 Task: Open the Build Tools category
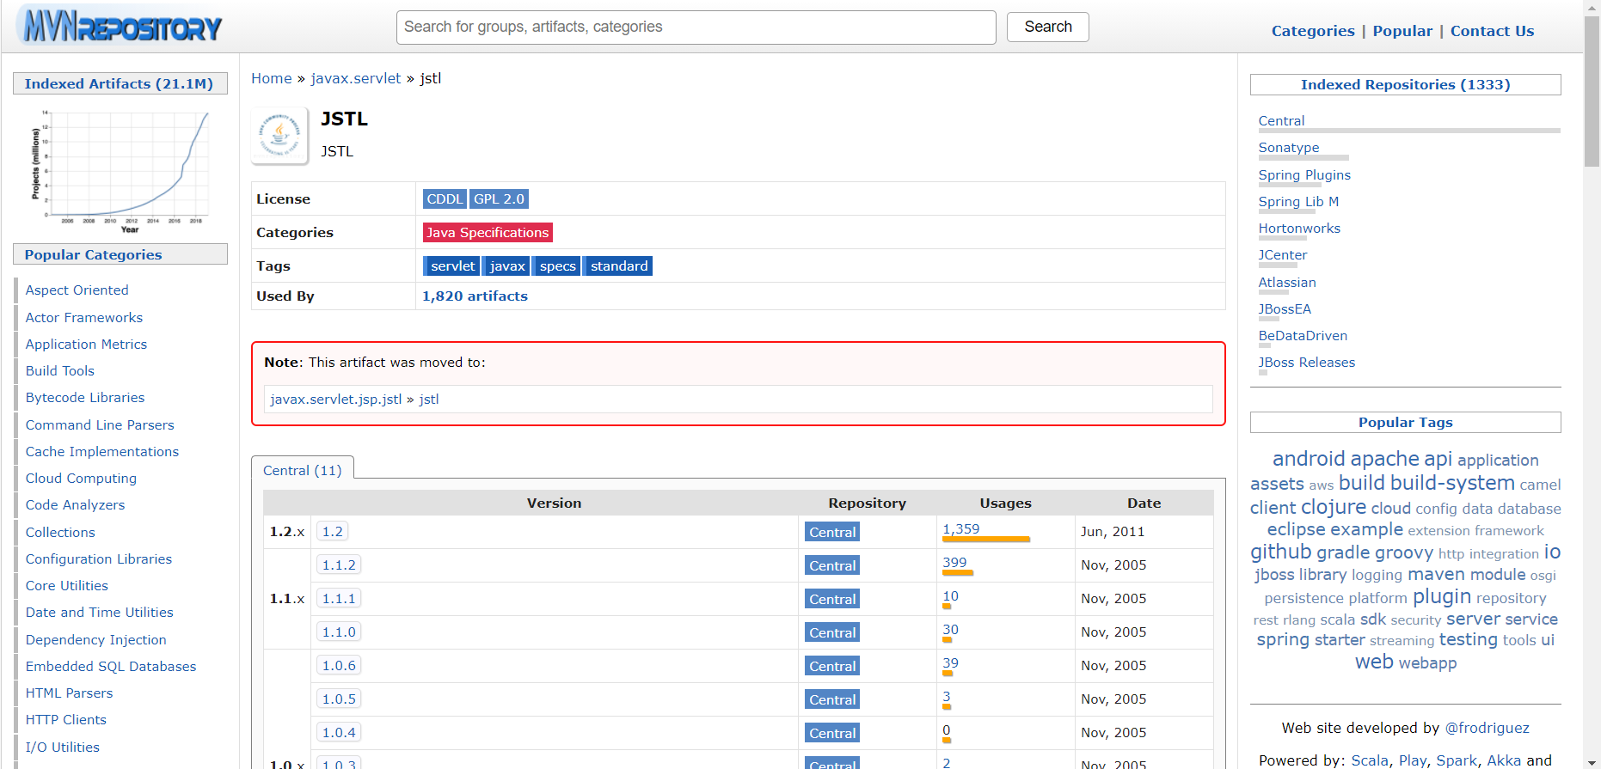pos(60,370)
